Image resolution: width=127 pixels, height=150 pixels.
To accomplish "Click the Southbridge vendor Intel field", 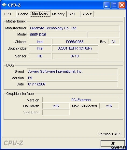I will click(x=40, y=48).
